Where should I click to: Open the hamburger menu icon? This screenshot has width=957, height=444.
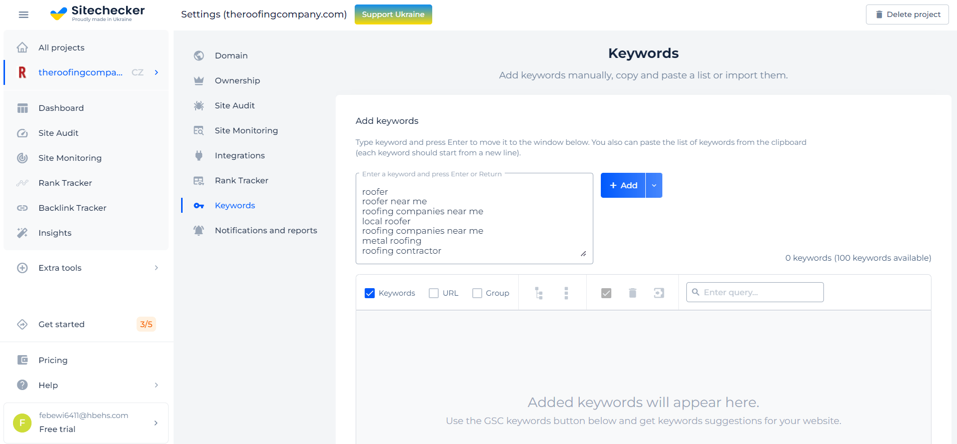24,14
